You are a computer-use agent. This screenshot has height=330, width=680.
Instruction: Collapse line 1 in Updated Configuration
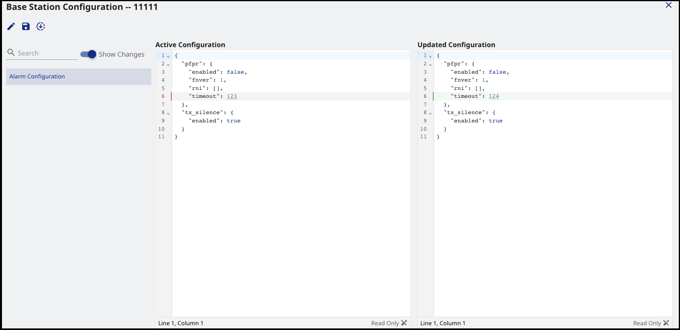[x=430, y=56]
